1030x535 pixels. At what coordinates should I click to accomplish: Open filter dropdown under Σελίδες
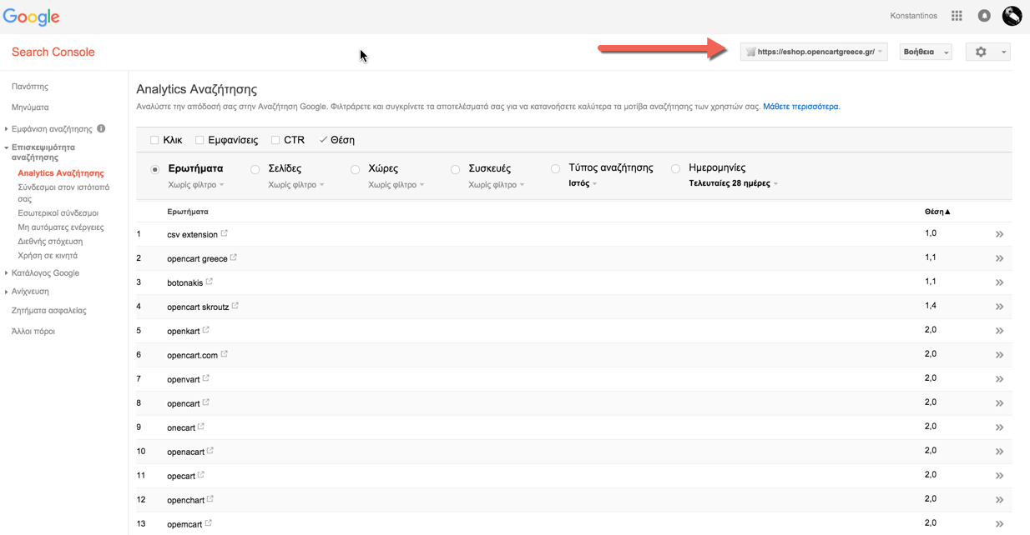296,185
